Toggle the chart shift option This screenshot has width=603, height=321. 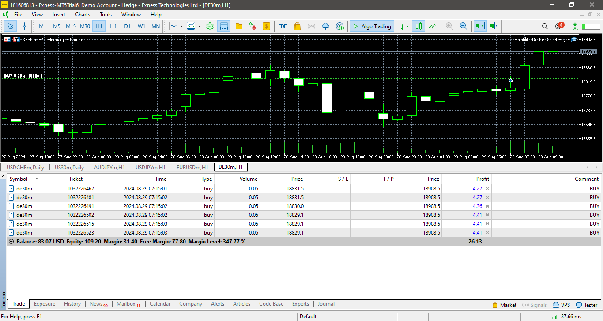(494, 26)
